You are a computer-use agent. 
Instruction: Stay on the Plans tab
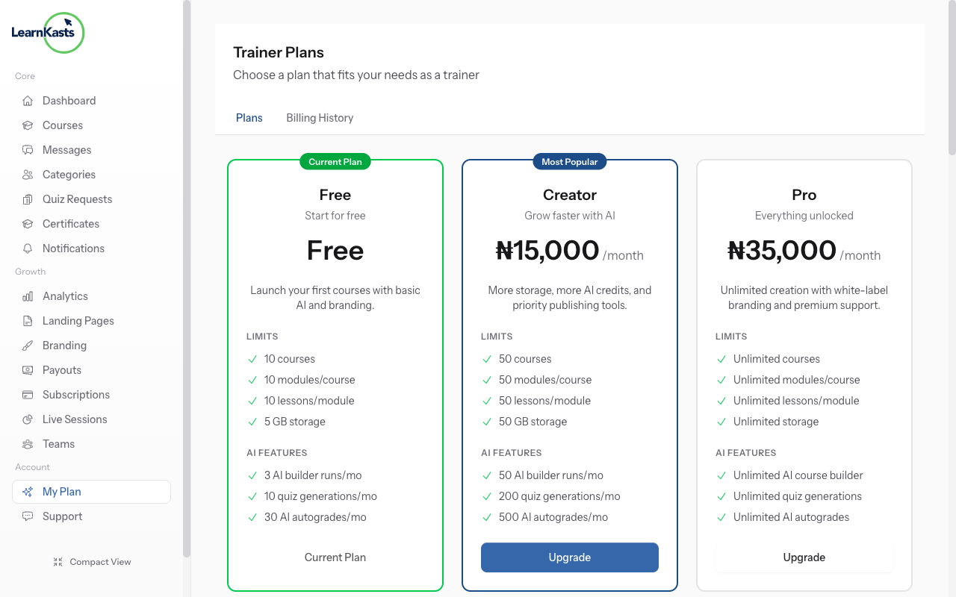pyautogui.click(x=249, y=117)
